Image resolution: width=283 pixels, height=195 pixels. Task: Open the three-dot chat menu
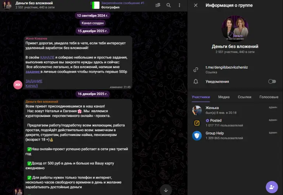click(179, 5)
